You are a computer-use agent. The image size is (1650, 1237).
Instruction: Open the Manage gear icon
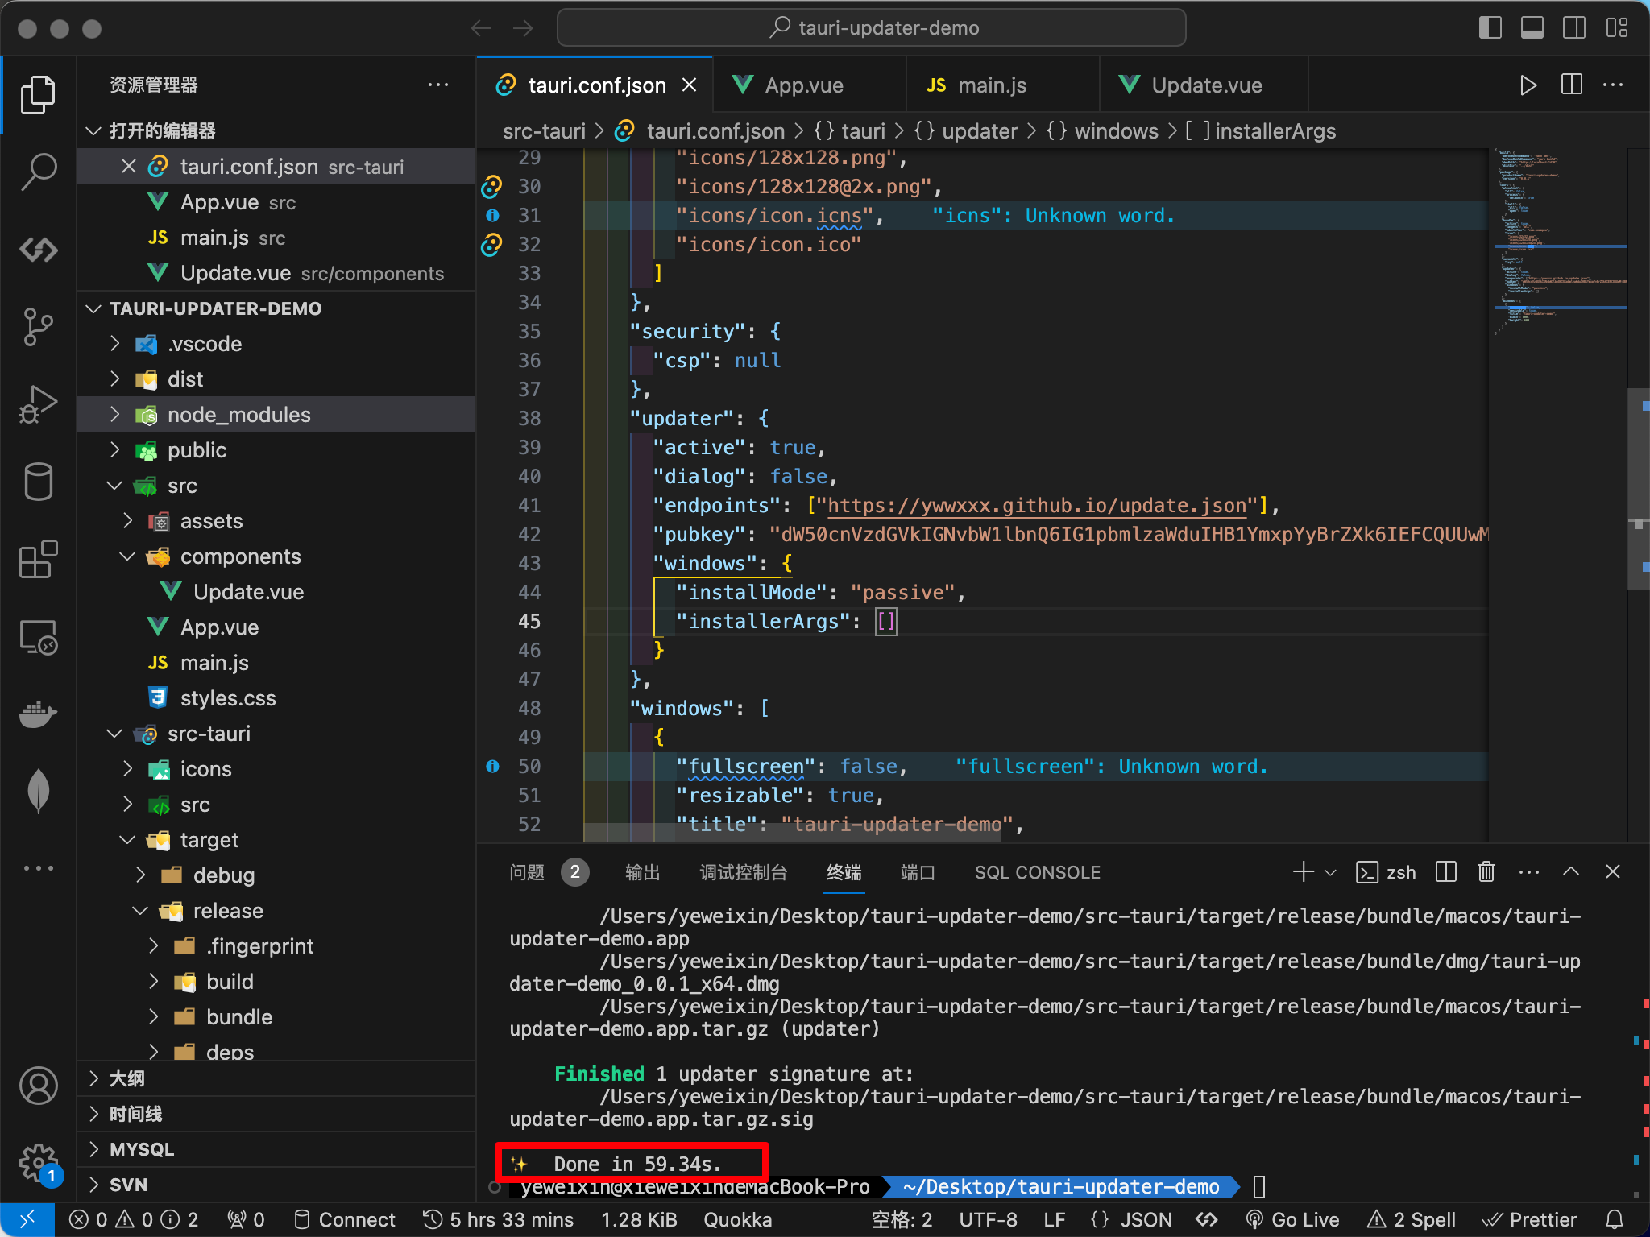tap(38, 1163)
